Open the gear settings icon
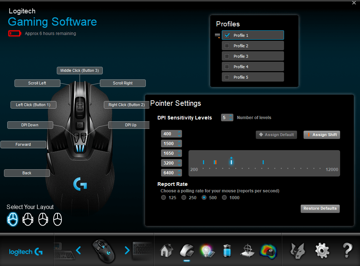Screen dimensions: 360x266 (322, 250)
